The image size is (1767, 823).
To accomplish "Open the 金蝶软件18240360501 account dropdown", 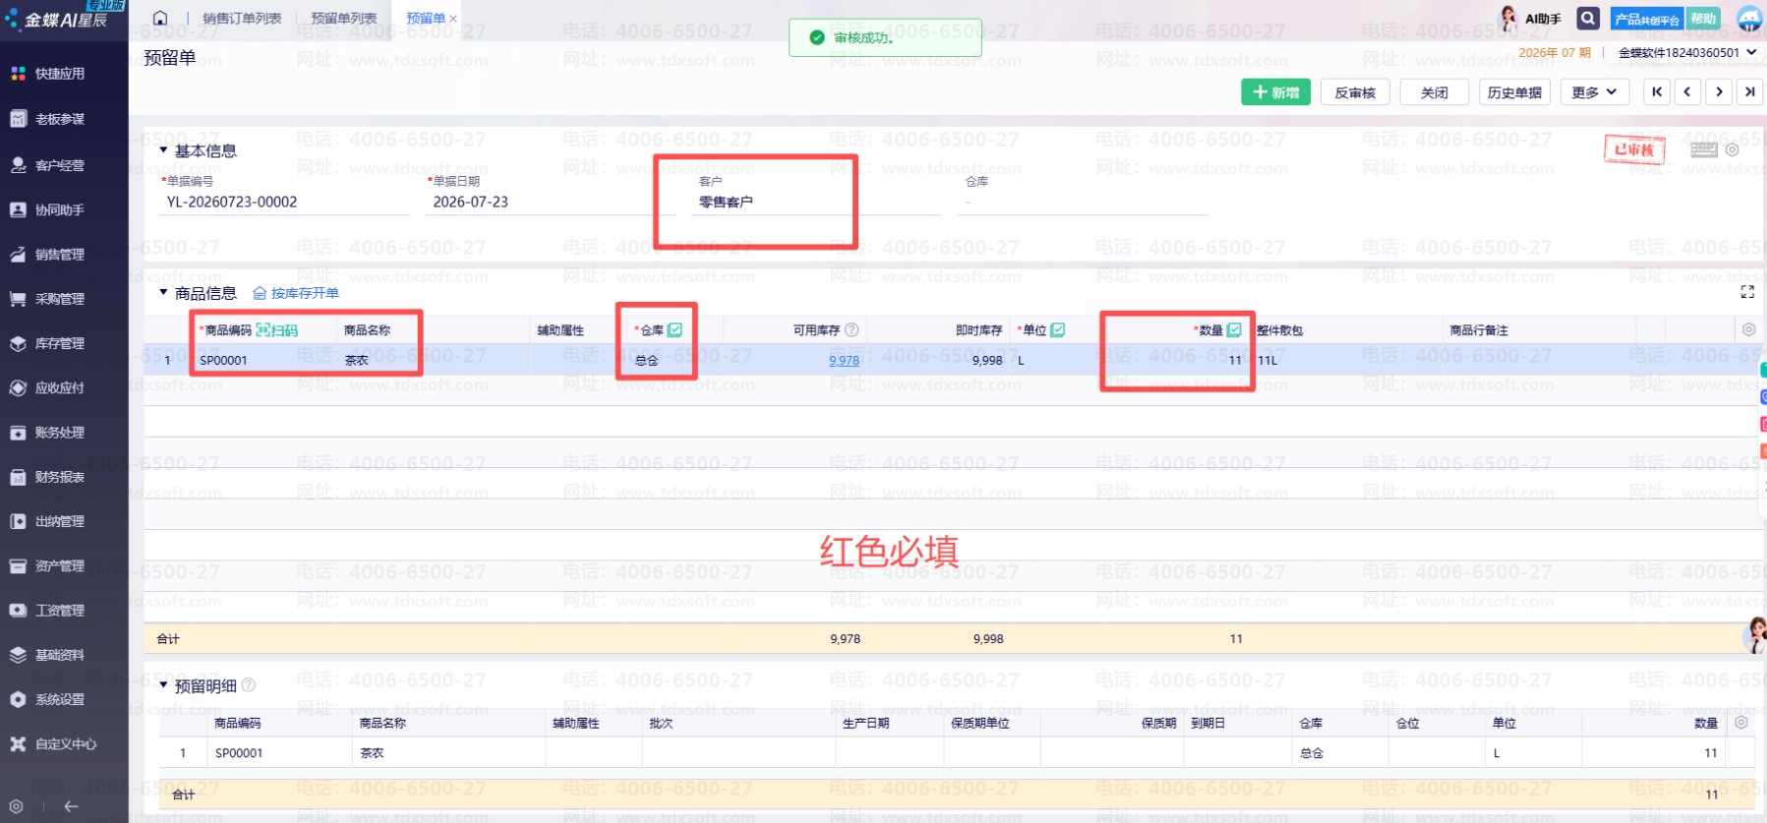I will click(1687, 53).
